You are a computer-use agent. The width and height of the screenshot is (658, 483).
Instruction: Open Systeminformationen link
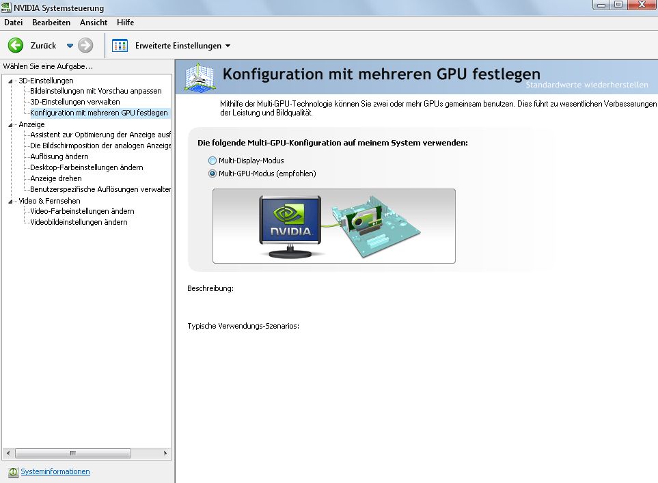pyautogui.click(x=55, y=471)
